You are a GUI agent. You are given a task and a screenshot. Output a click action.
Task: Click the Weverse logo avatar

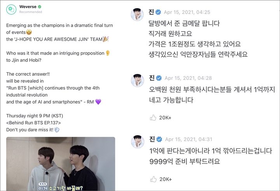point(11,9)
